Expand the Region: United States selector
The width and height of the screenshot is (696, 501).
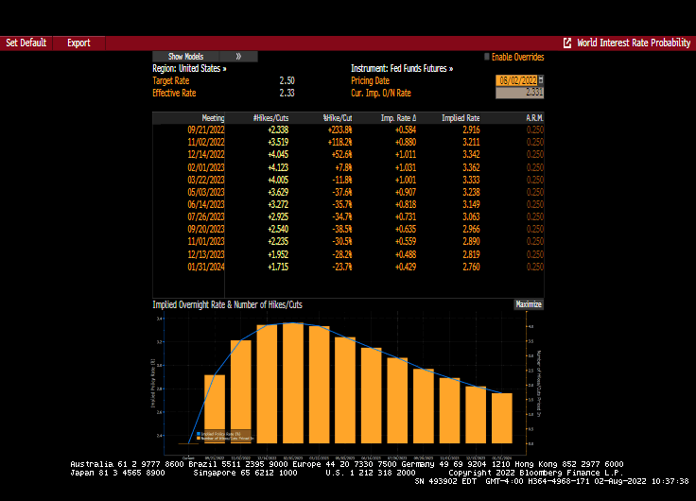[189, 69]
